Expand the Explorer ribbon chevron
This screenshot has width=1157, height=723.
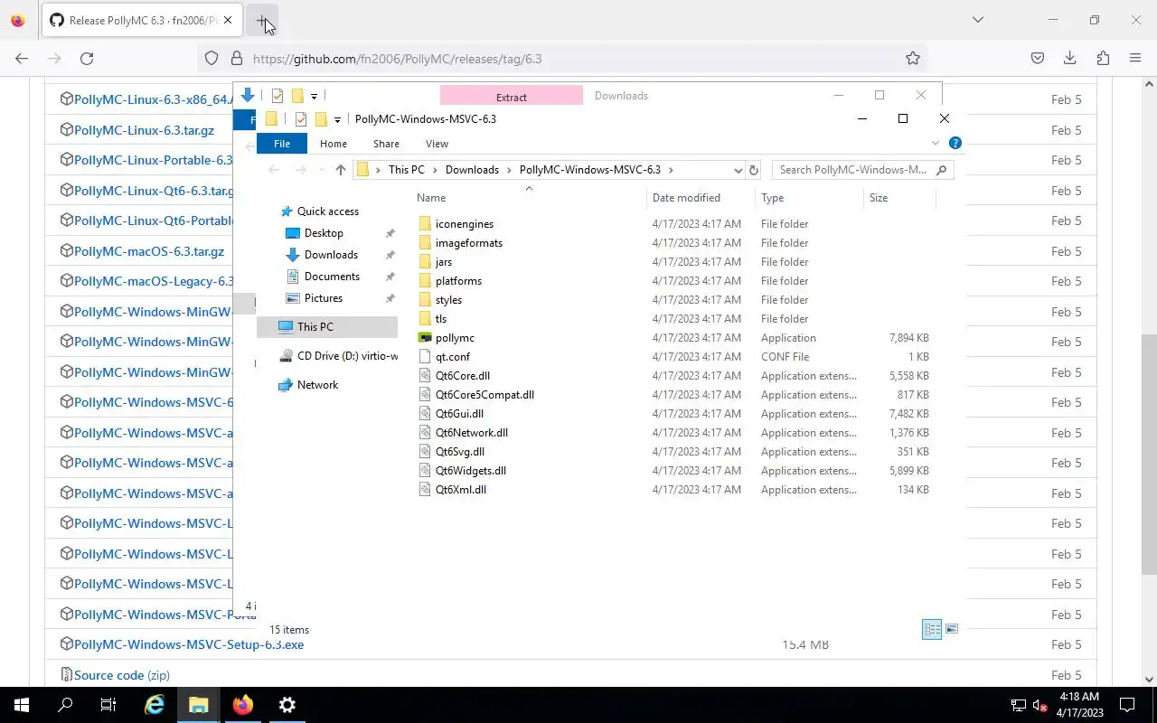click(x=936, y=143)
